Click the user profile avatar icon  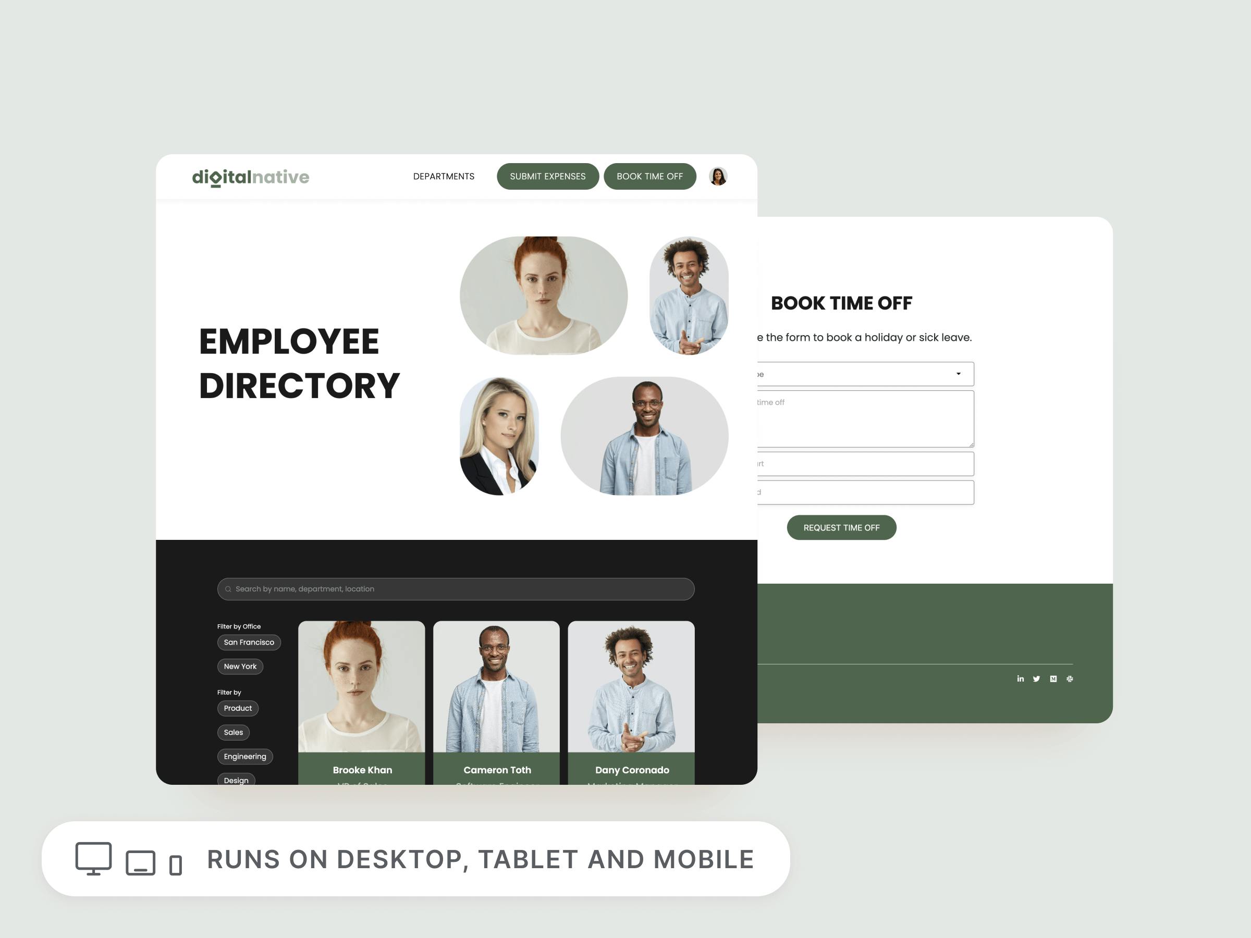tap(718, 176)
